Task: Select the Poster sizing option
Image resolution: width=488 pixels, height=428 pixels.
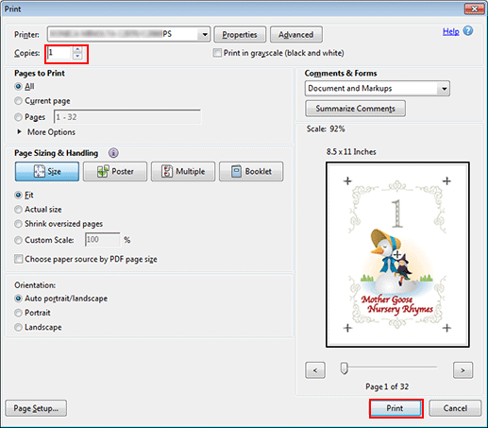Action: click(115, 171)
